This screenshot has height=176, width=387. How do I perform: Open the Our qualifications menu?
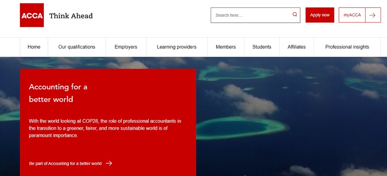click(x=77, y=47)
